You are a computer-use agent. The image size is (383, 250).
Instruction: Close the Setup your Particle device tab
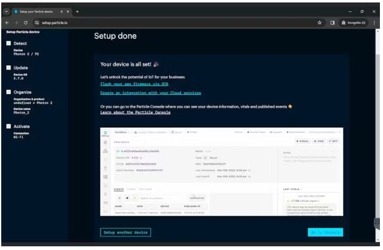pos(68,12)
